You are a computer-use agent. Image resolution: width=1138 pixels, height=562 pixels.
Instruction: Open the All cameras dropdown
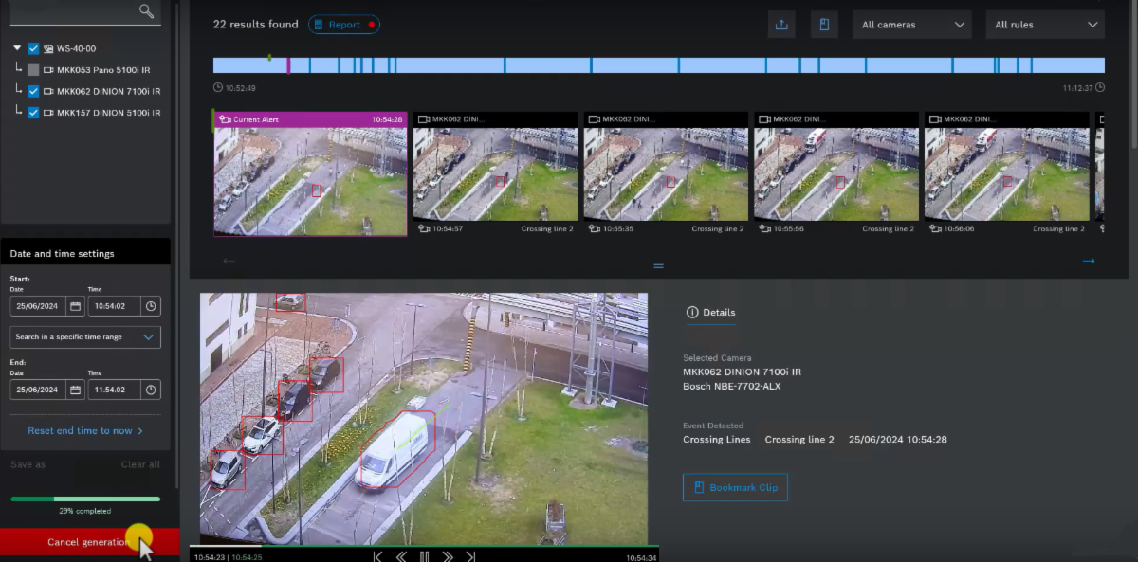tap(912, 25)
